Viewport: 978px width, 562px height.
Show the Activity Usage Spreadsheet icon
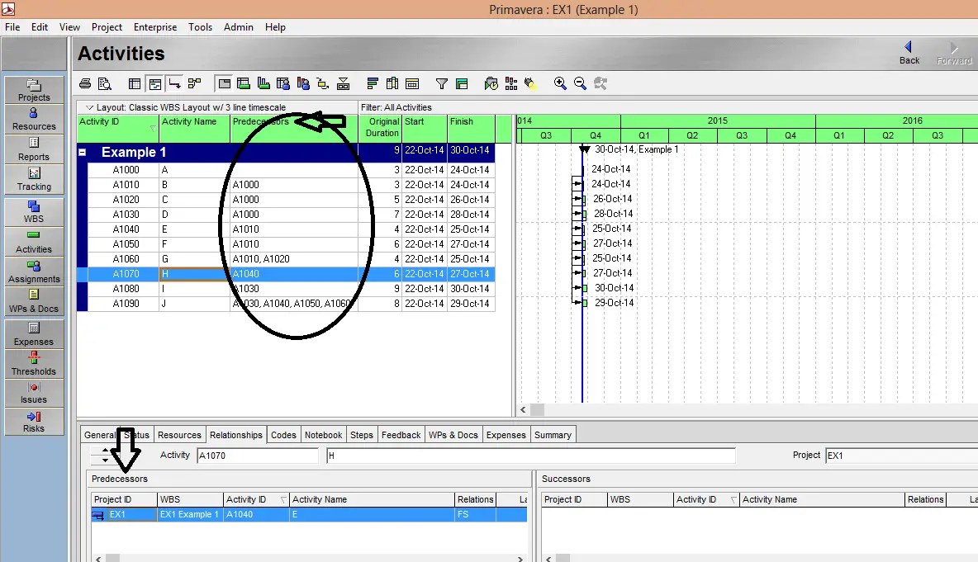coord(244,83)
